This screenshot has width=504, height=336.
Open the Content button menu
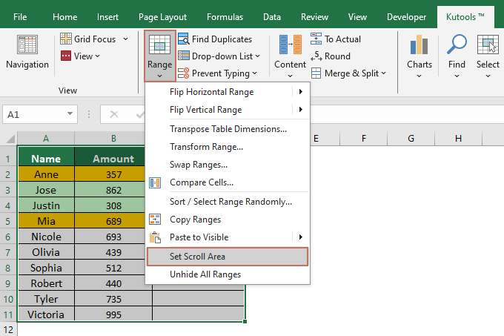click(290, 52)
